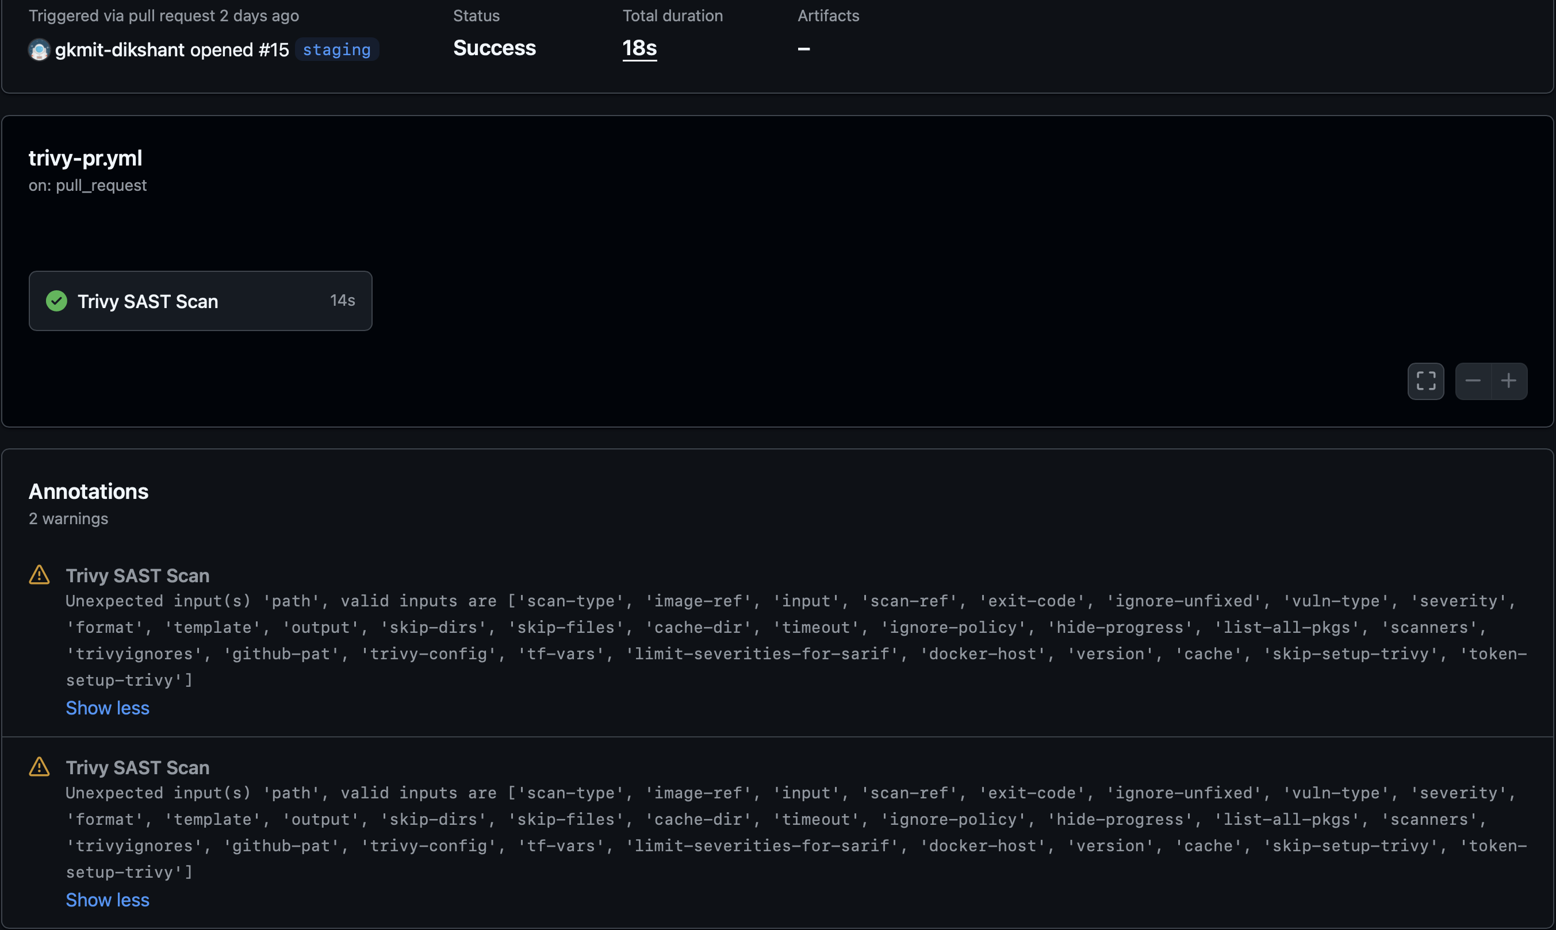Click the trivy-pr.yml workflow title
Viewport: 1556px width, 930px height.
(85, 158)
